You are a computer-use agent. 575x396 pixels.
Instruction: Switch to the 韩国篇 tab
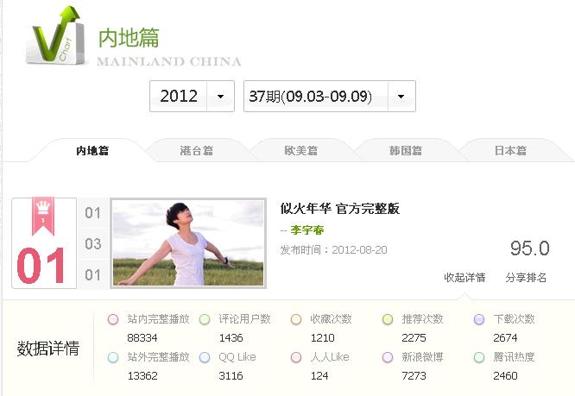pos(406,151)
